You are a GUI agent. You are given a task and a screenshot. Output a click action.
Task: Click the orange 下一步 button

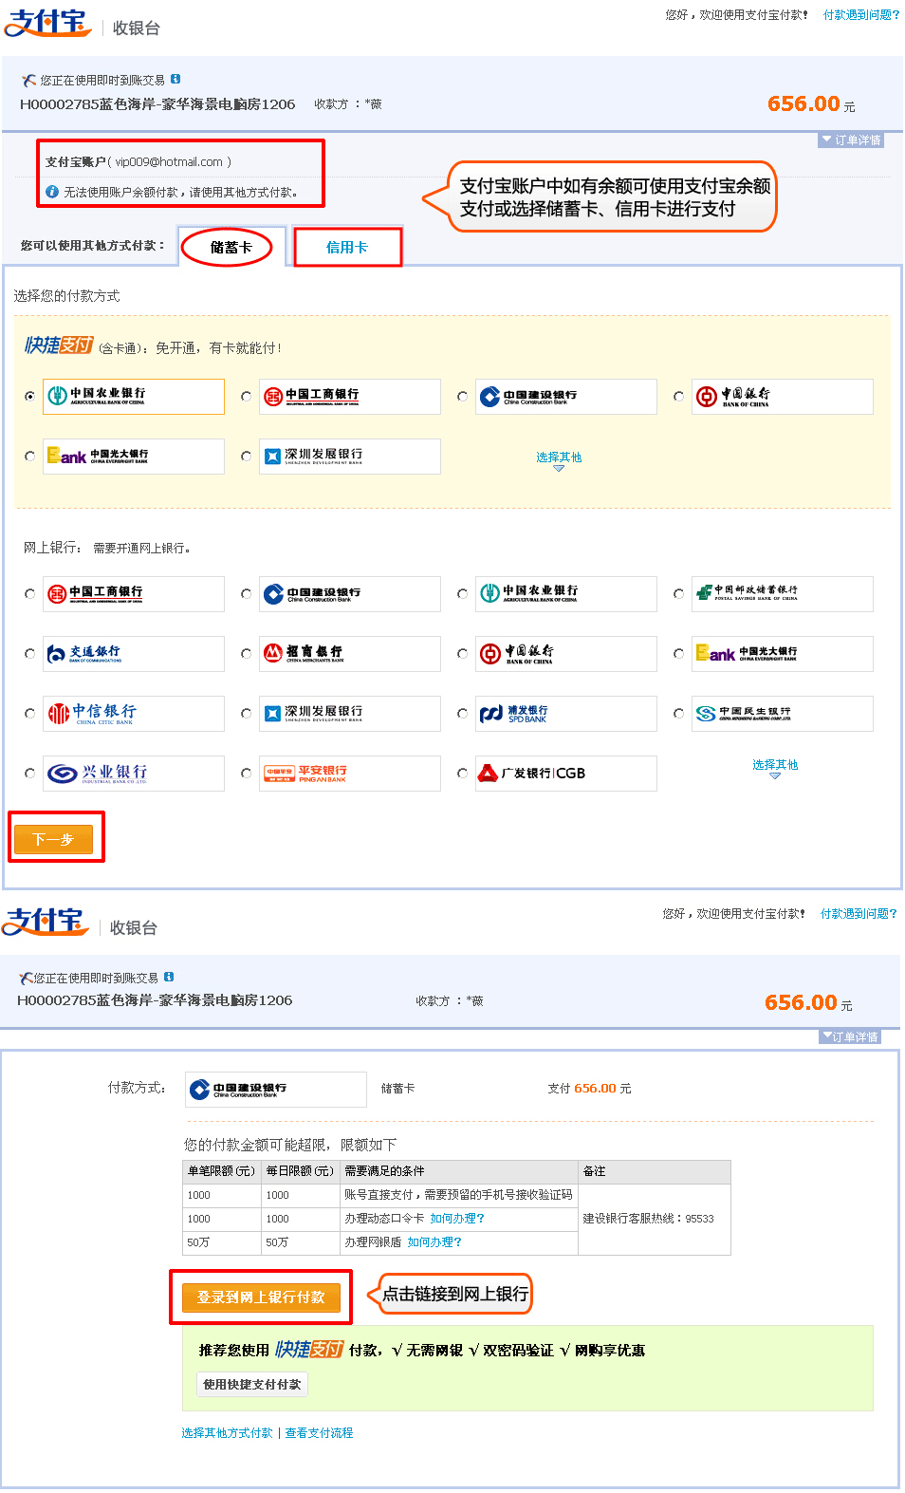click(x=53, y=839)
